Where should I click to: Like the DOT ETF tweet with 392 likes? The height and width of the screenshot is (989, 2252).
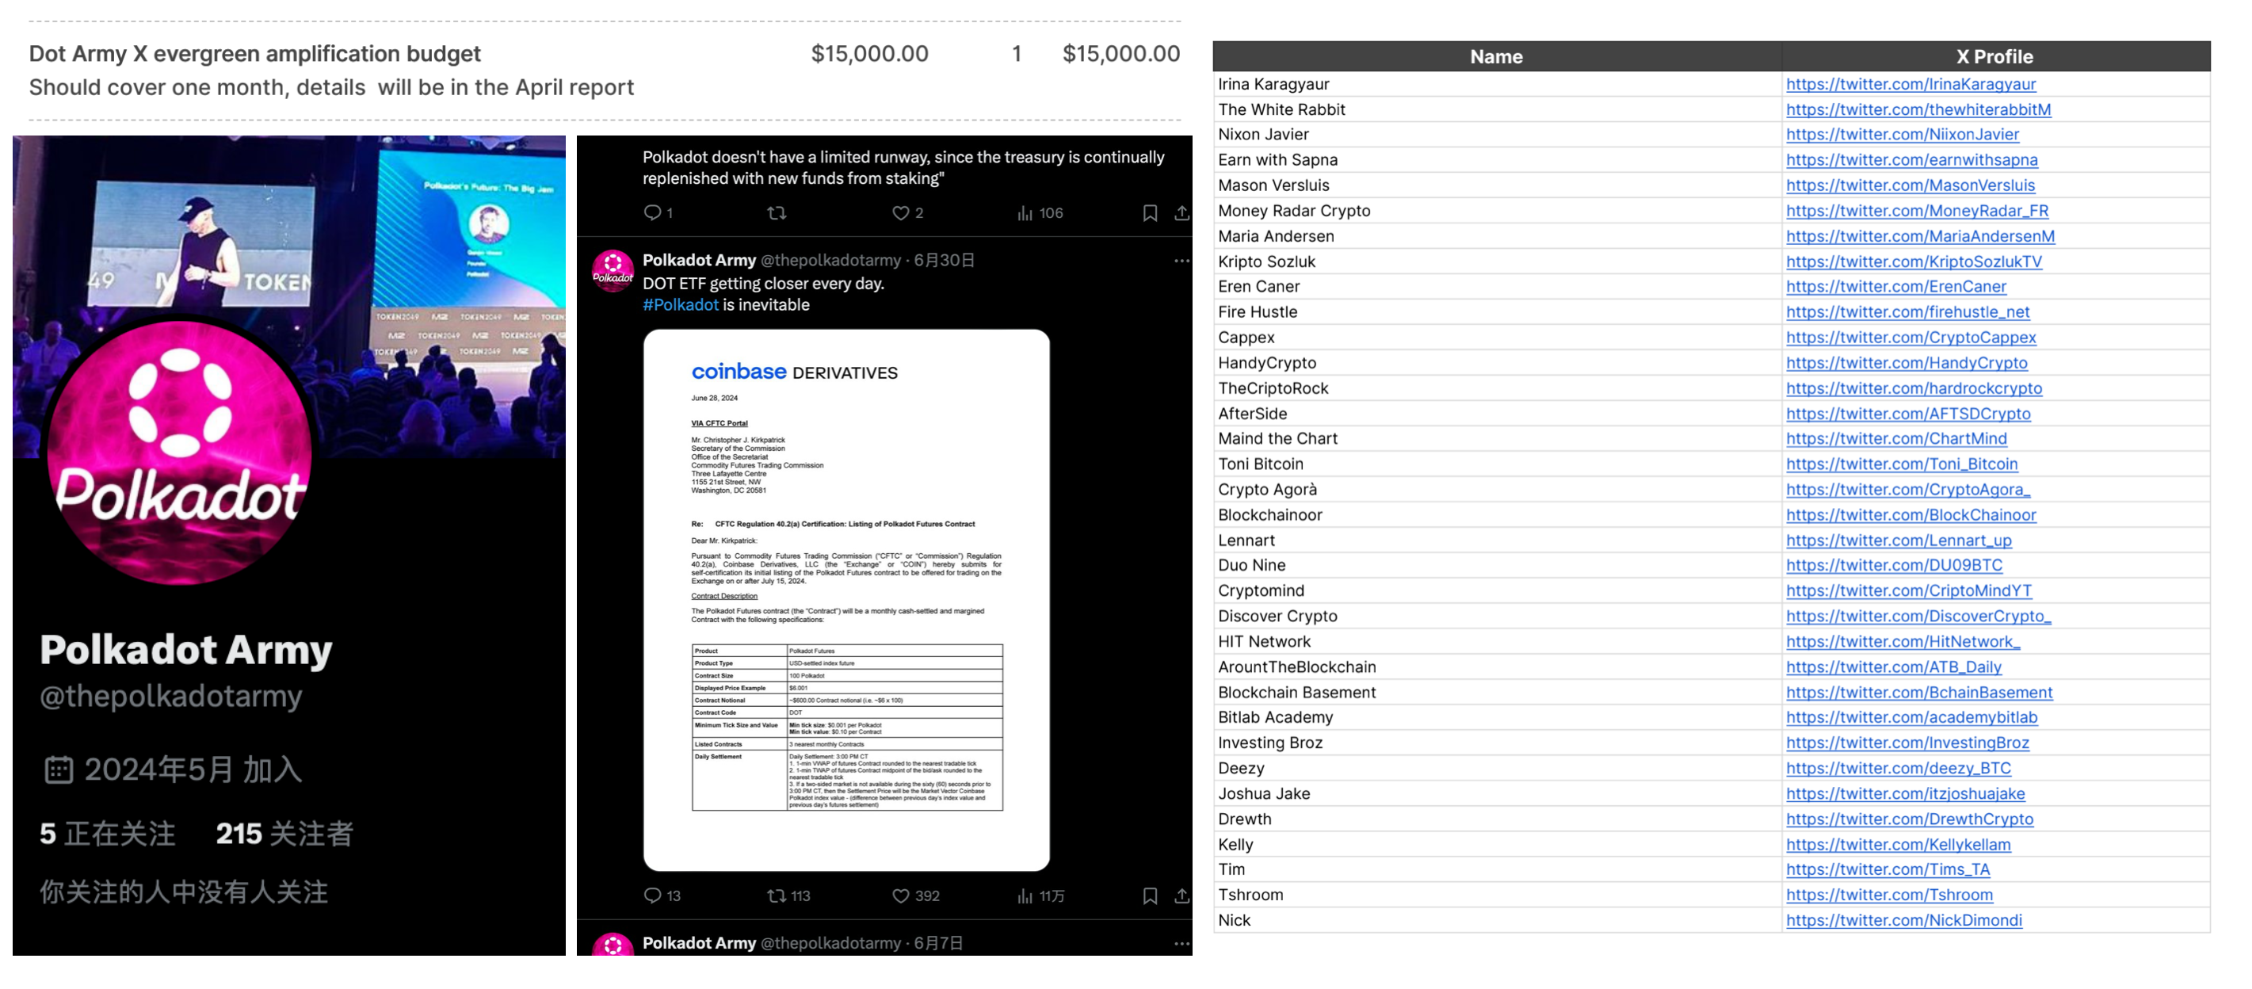[900, 895]
